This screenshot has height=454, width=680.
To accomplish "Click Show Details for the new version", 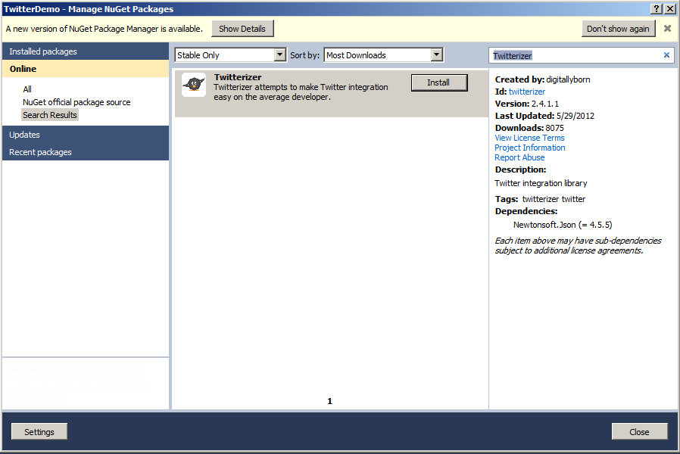I will pyautogui.click(x=242, y=29).
